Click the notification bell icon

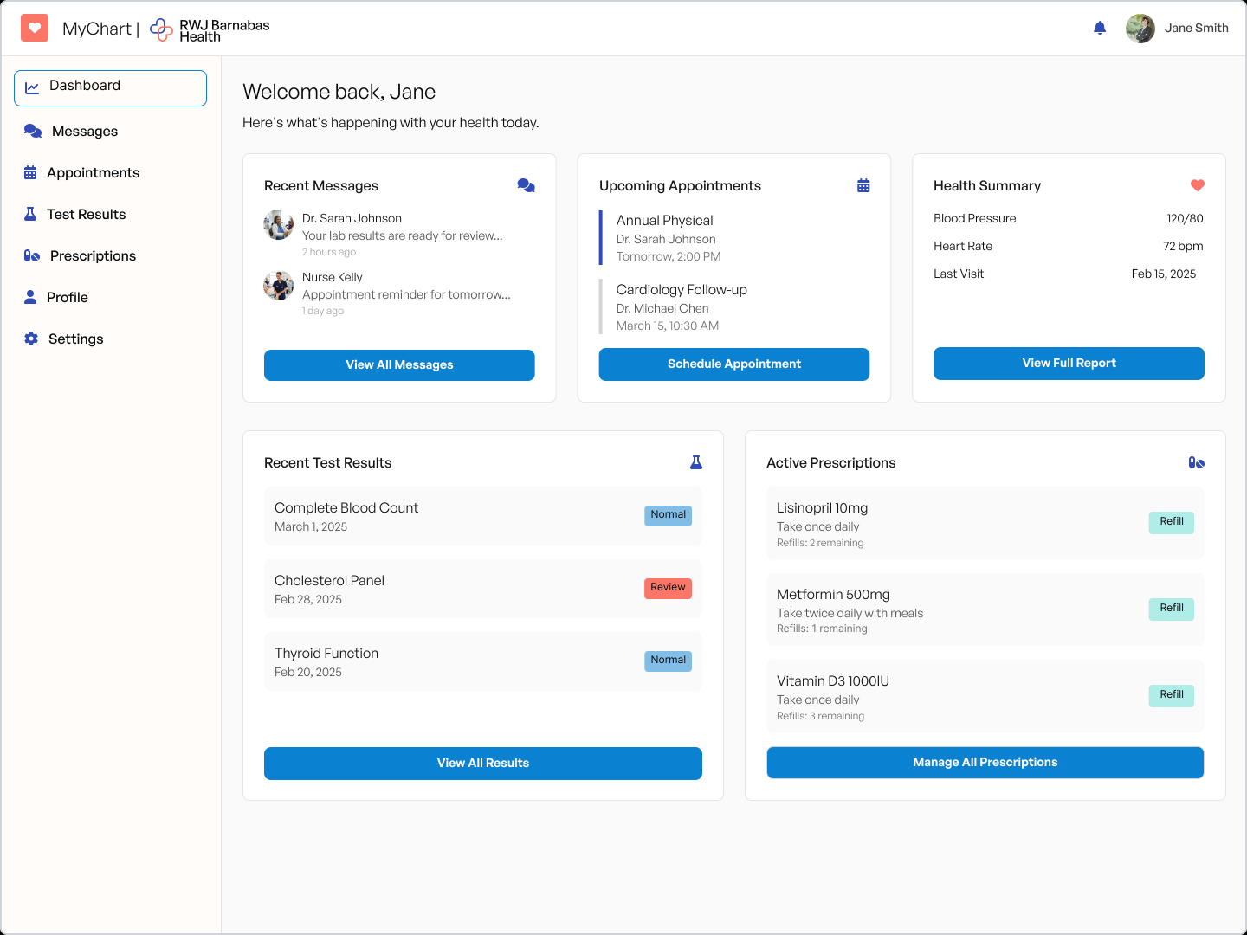click(1100, 28)
